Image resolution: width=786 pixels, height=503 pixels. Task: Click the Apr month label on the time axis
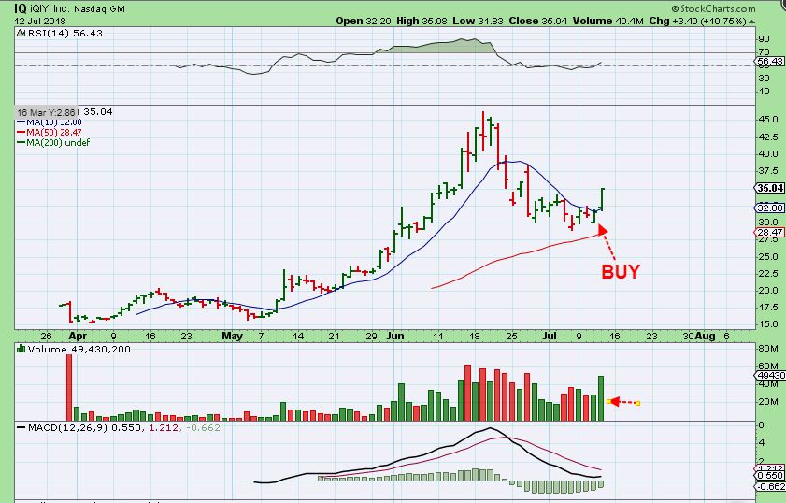78,336
